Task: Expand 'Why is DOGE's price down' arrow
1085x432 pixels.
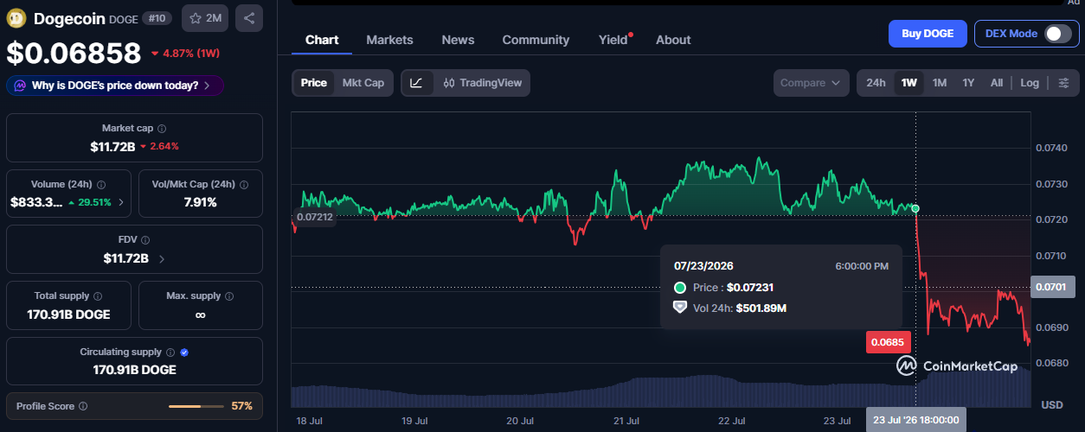Action: pyautogui.click(x=209, y=86)
